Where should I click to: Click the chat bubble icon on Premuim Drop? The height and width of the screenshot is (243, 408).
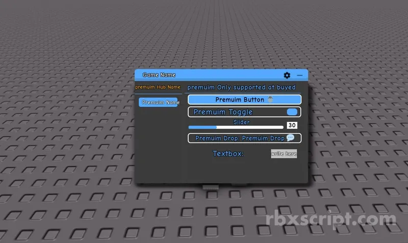[290, 137]
